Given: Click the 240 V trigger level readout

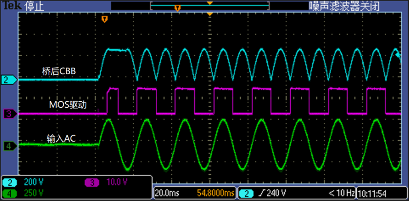Looking at the screenshot, I should 277,194.
